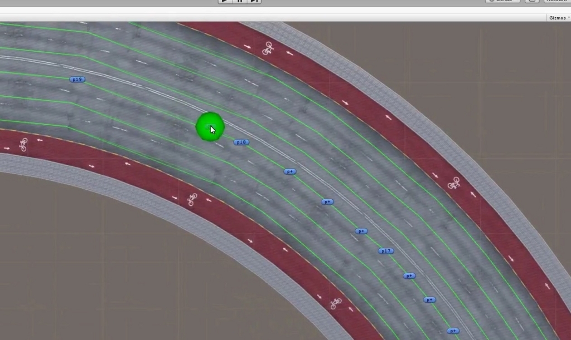Click the second p+ marker below p17
This screenshot has width=571, height=340.
coord(430,300)
